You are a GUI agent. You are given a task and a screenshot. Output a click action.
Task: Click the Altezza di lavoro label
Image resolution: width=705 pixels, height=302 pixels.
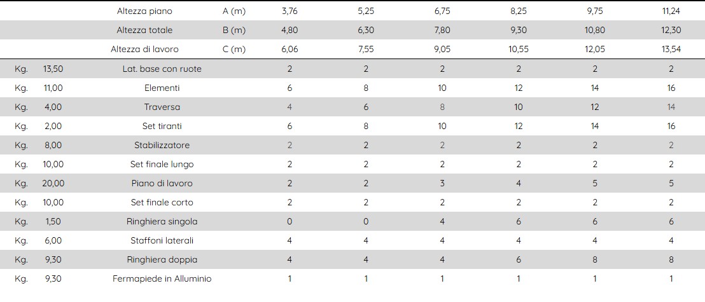pos(144,50)
